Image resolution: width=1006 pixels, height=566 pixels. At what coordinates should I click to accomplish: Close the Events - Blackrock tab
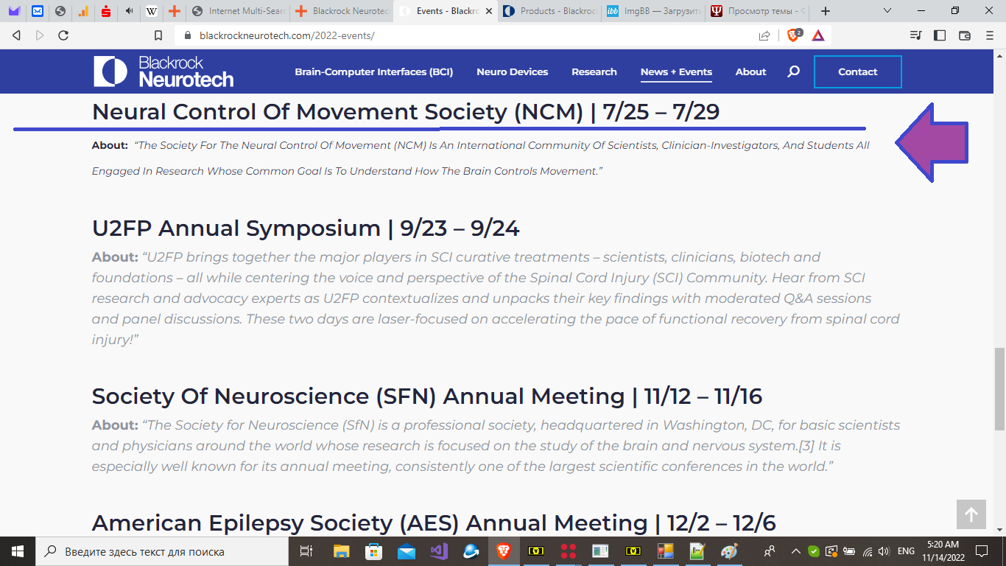pyautogui.click(x=490, y=12)
